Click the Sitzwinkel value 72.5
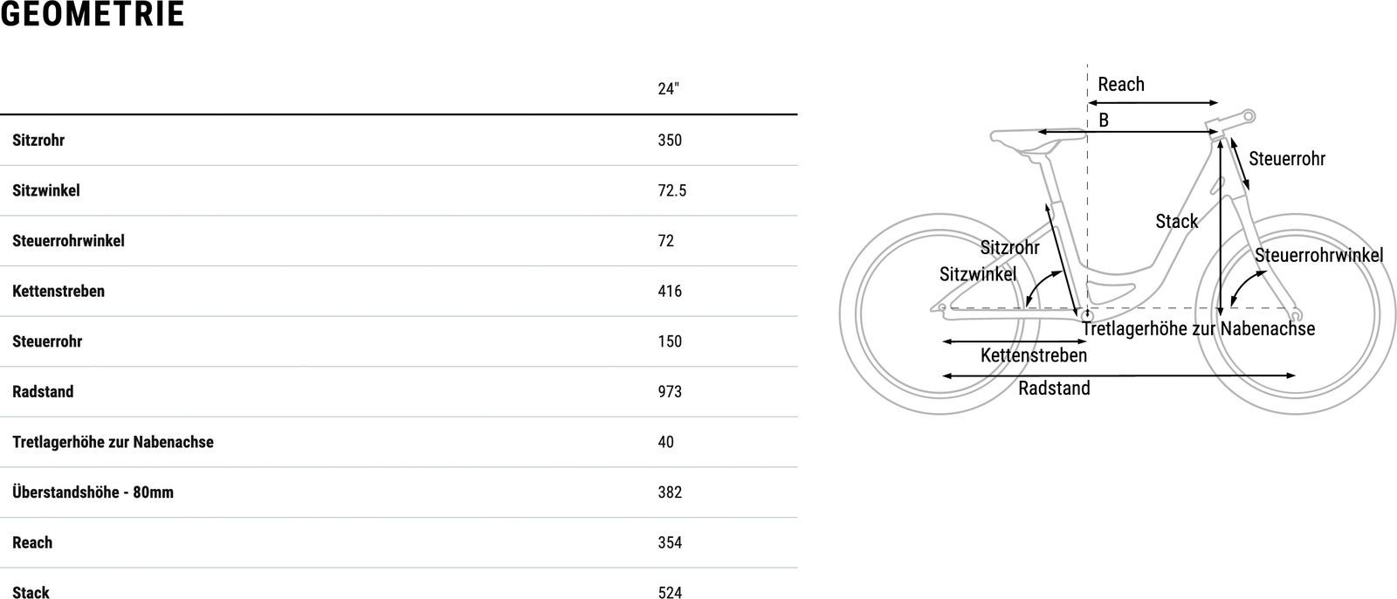This screenshot has width=1397, height=599. (671, 190)
